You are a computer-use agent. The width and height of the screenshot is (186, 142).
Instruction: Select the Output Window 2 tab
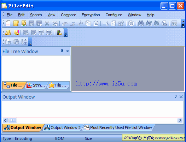click(63, 128)
